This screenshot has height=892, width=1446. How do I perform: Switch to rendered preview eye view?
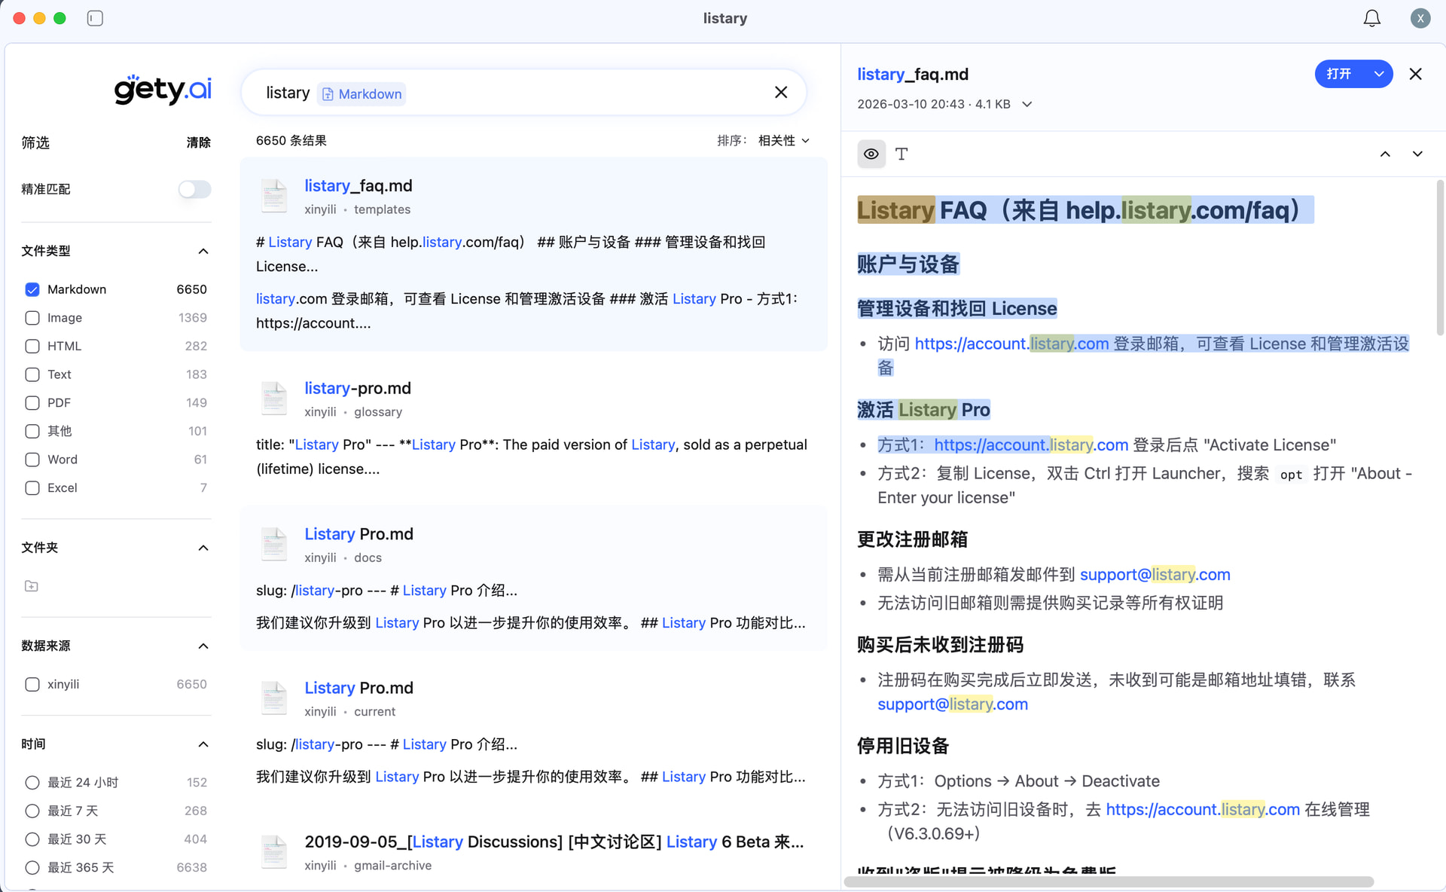871,154
